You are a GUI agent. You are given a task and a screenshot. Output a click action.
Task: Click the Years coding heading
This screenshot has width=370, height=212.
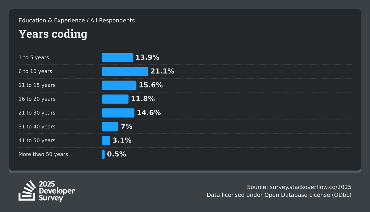click(53, 34)
